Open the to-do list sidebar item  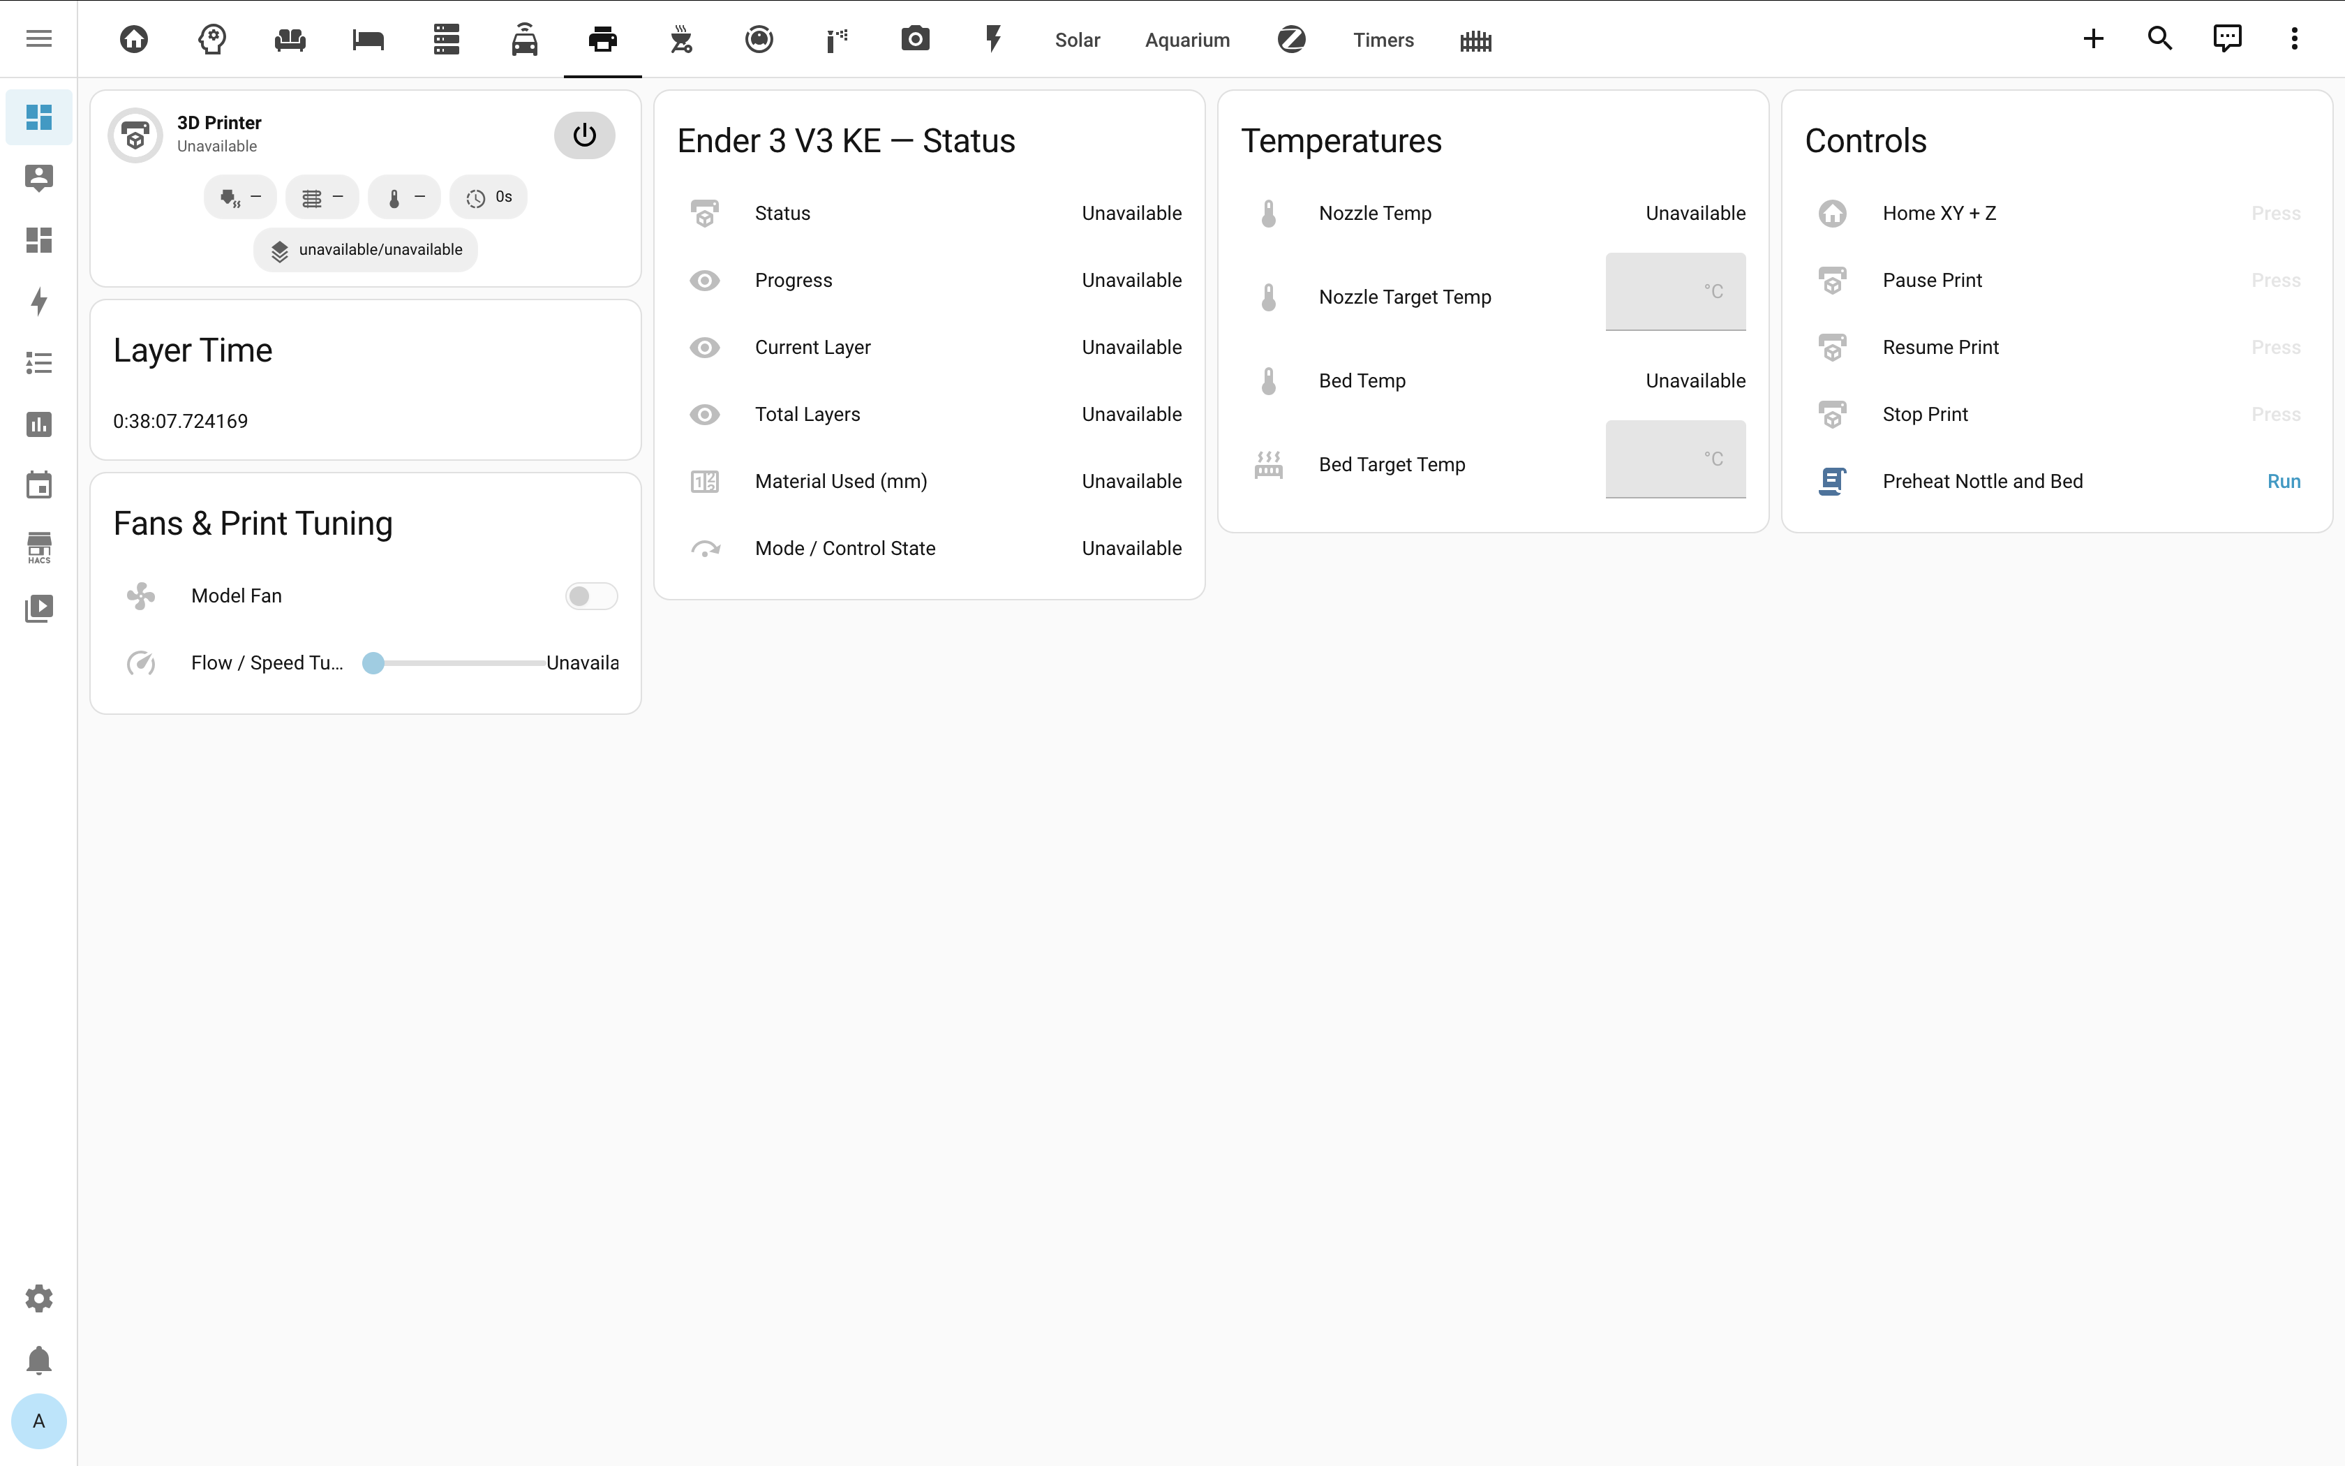click(39, 362)
